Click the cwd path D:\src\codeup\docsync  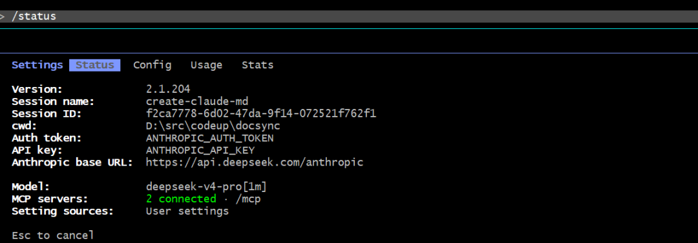point(213,126)
